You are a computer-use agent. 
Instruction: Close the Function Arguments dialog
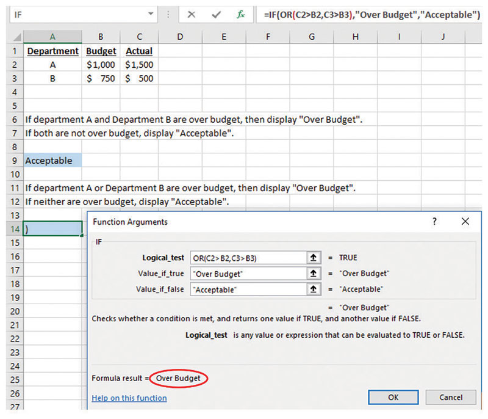[465, 222]
